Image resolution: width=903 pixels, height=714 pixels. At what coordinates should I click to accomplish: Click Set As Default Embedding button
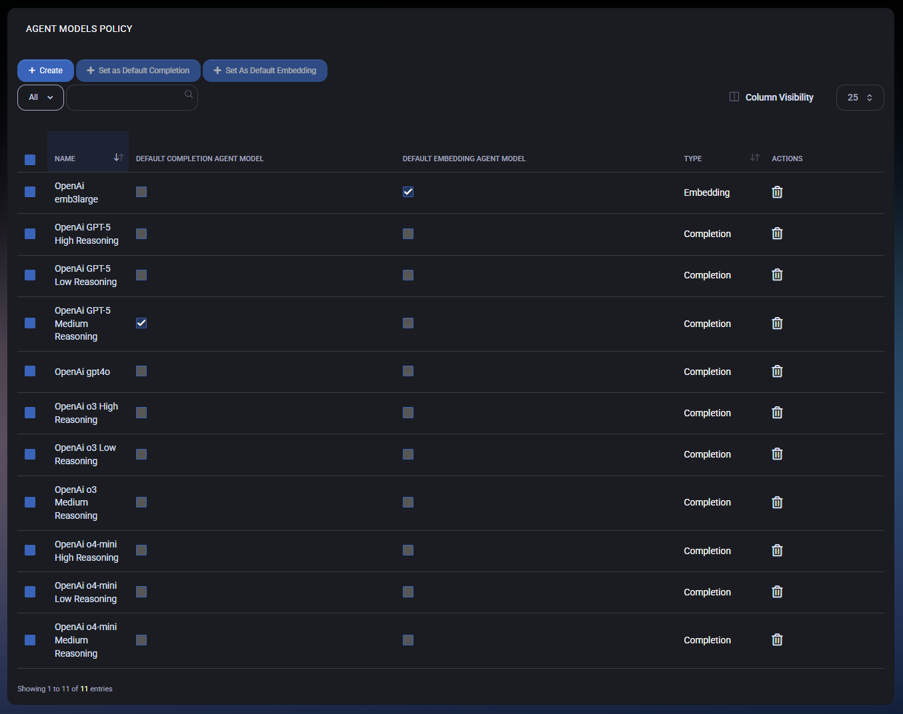point(265,71)
